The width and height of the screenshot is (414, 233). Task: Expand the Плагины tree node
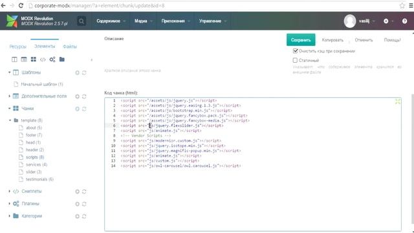pyautogui.click(x=10, y=203)
